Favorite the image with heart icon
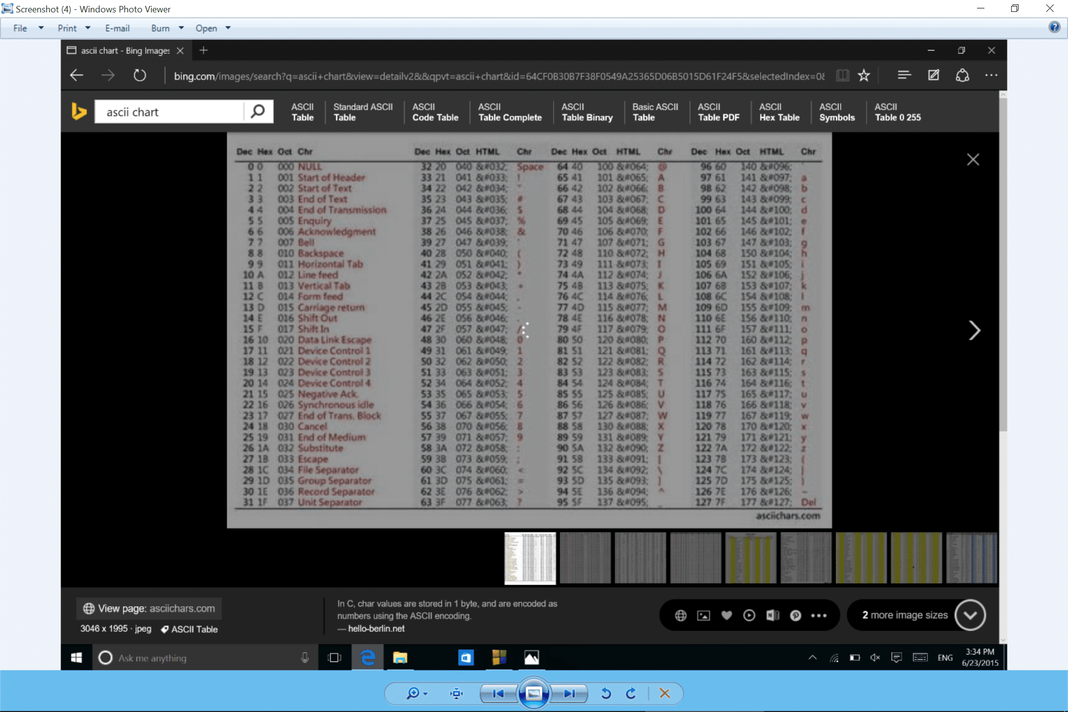Image resolution: width=1068 pixels, height=712 pixels. 726,615
